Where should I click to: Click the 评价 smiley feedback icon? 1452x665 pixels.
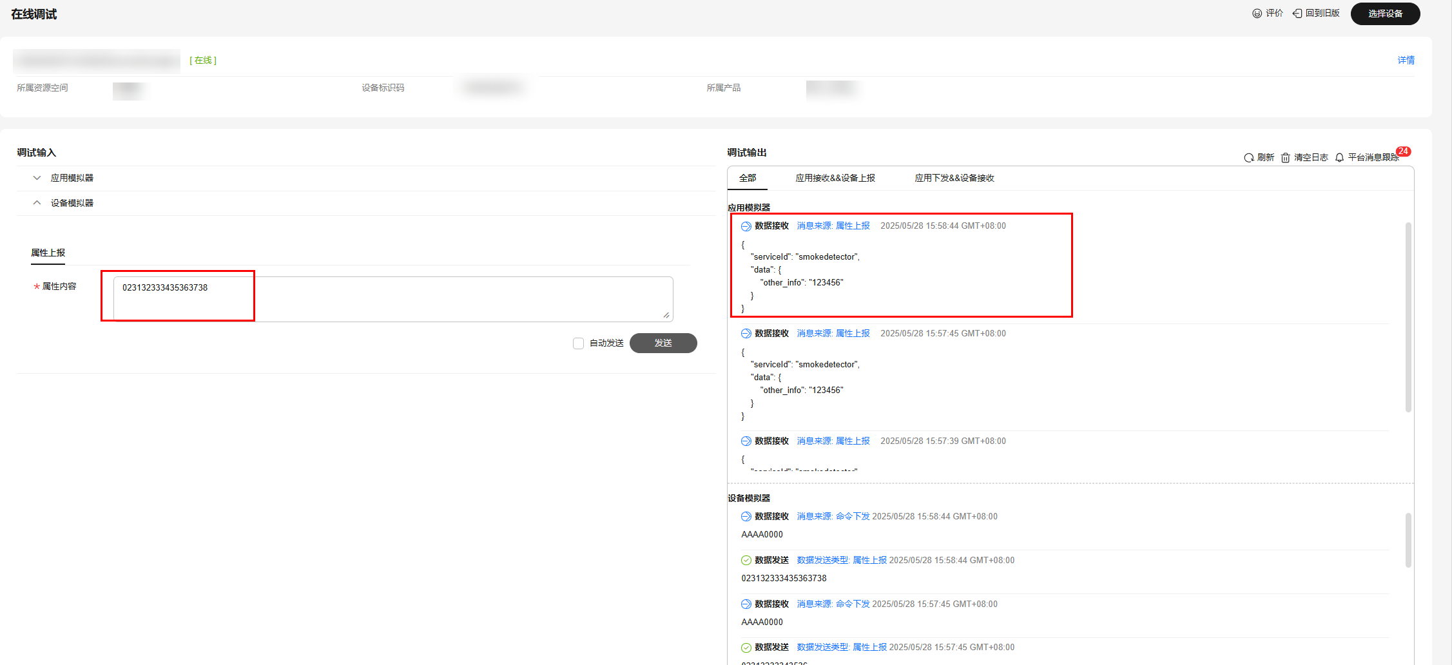[1257, 14]
